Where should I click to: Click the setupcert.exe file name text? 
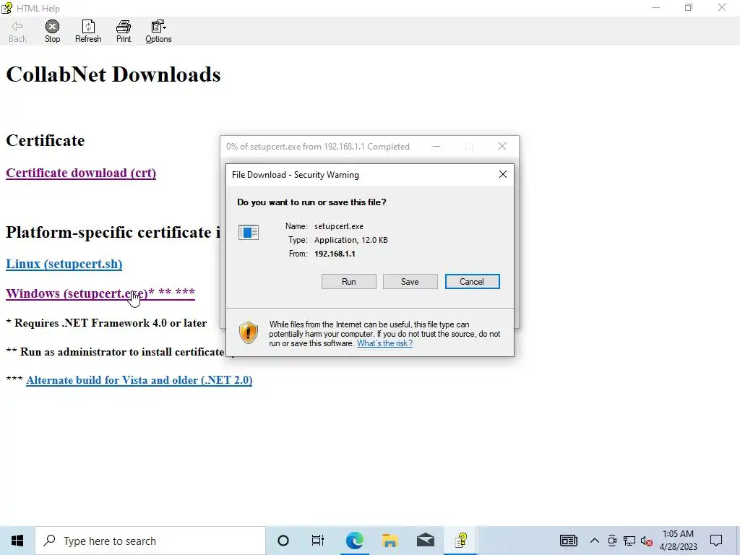coord(339,226)
